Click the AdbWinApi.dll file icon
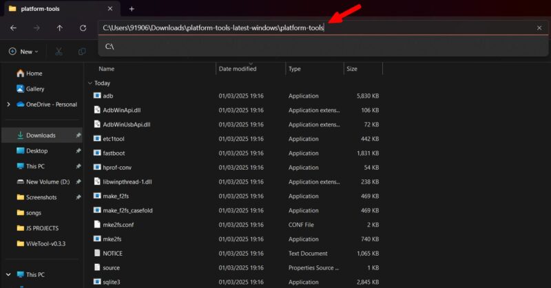Image resolution: width=551 pixels, height=288 pixels. coord(97,110)
